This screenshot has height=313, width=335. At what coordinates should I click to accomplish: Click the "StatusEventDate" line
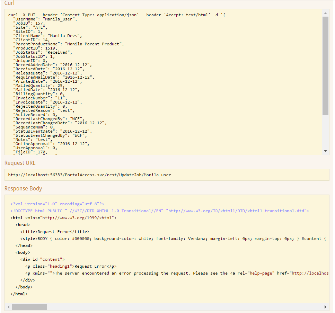click(52, 132)
